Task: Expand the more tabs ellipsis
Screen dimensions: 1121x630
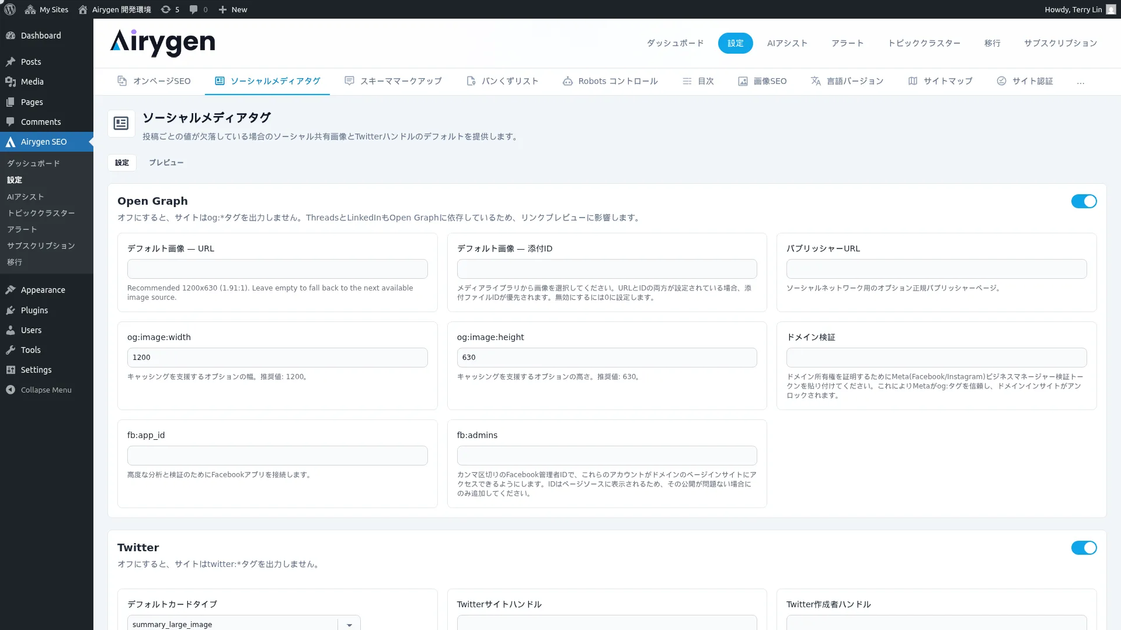Action: point(1081,82)
